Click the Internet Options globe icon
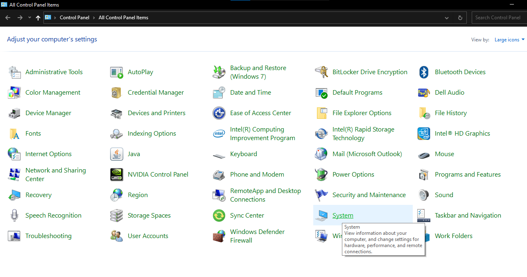 14,154
